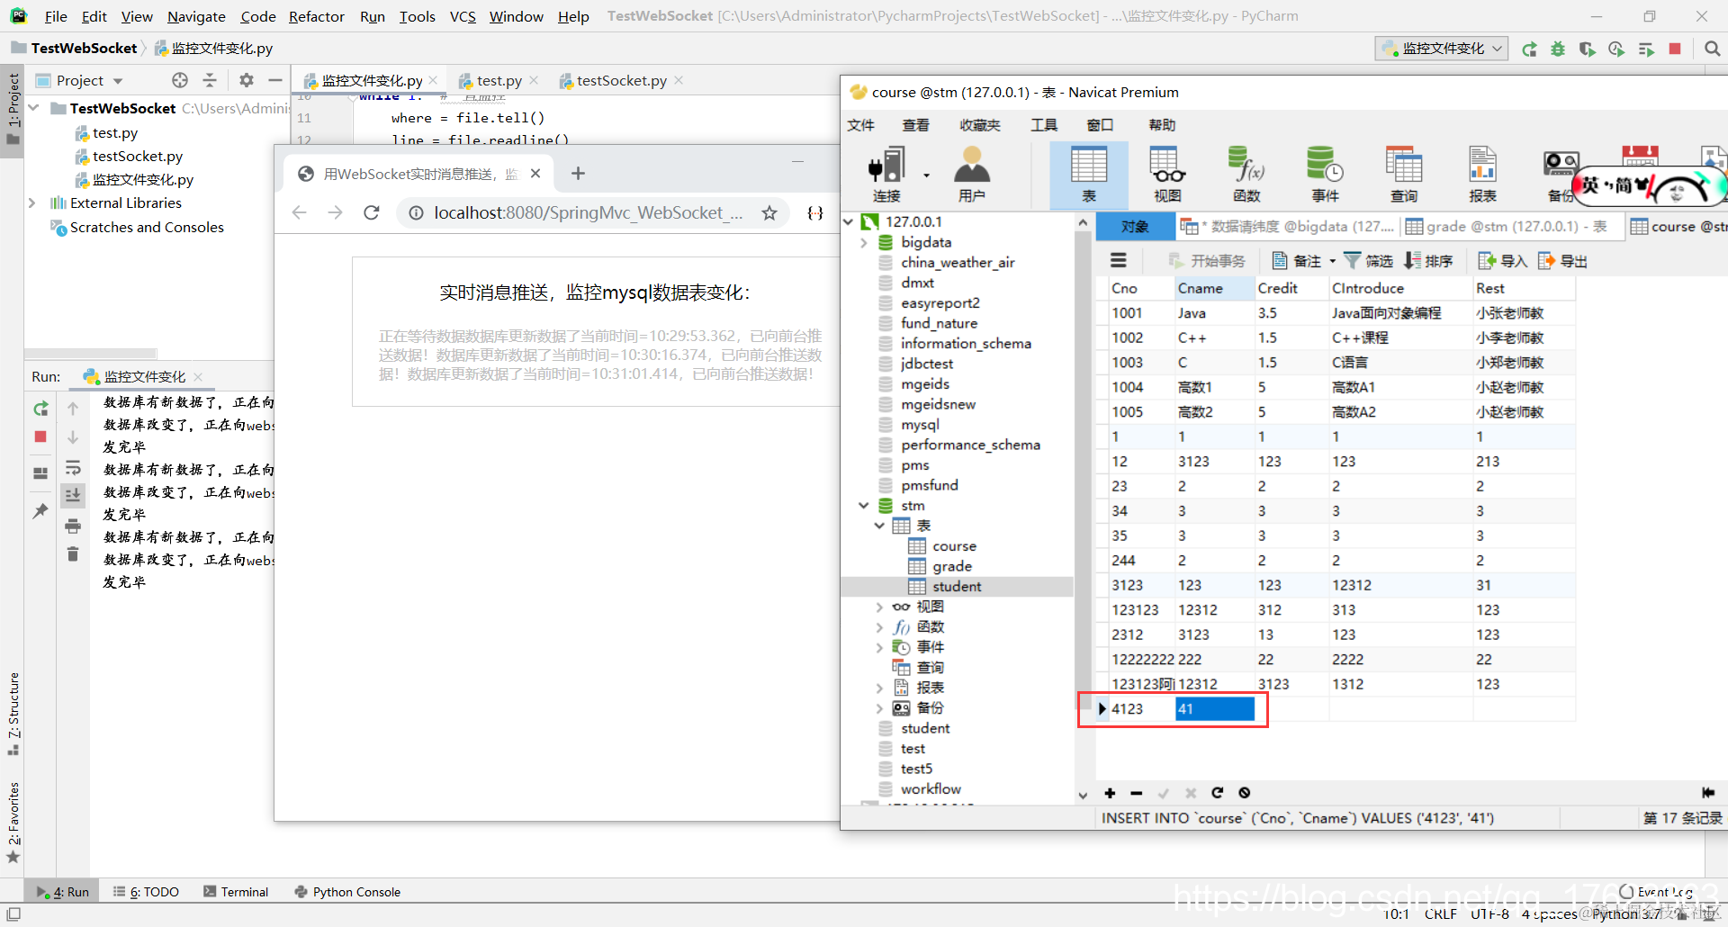Image resolution: width=1728 pixels, height=927 pixels.
Task: Switch to the 对象 tab in Navicat
Action: (x=1135, y=226)
